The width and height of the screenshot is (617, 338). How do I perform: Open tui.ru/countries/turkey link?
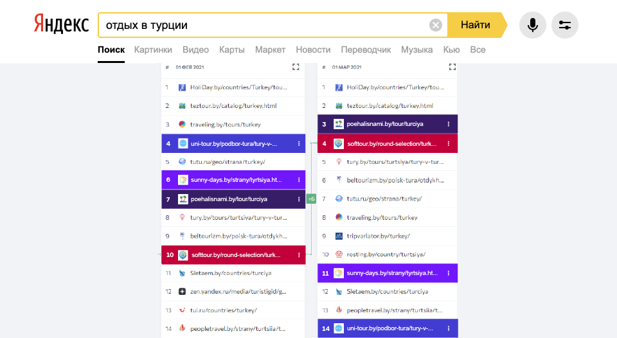coord(224,310)
